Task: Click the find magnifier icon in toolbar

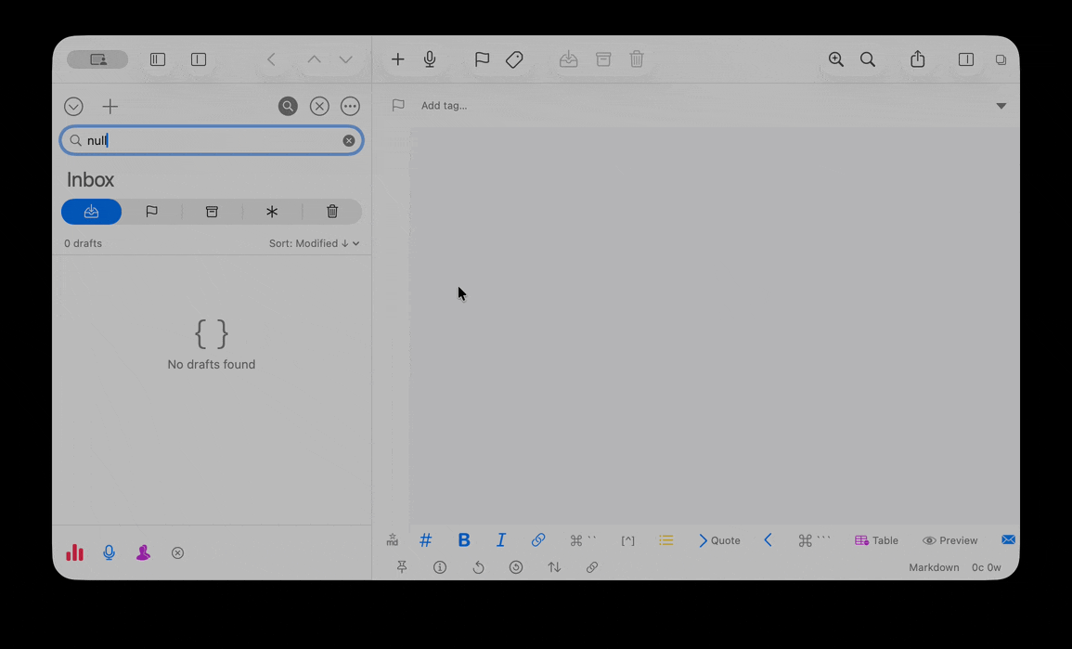Action: pyautogui.click(x=868, y=59)
